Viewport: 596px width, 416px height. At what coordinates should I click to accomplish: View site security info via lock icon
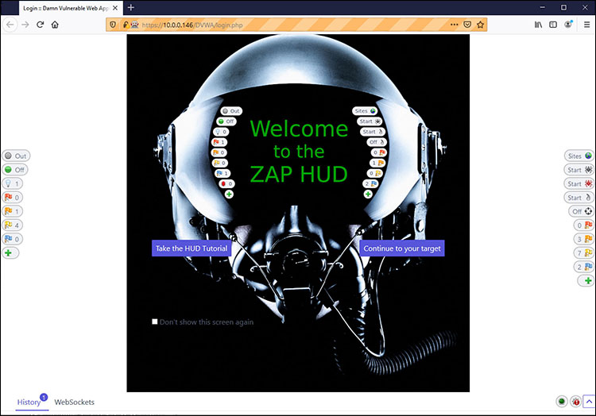pyautogui.click(x=125, y=25)
